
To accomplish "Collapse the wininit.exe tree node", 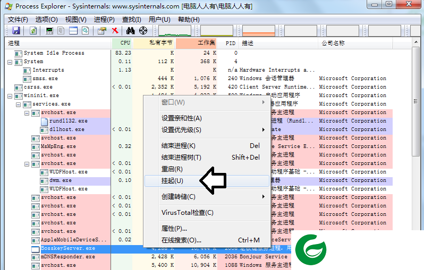I will [10, 96].
